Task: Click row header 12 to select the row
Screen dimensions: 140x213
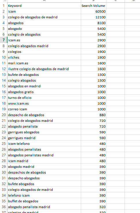Action: (3, 69)
